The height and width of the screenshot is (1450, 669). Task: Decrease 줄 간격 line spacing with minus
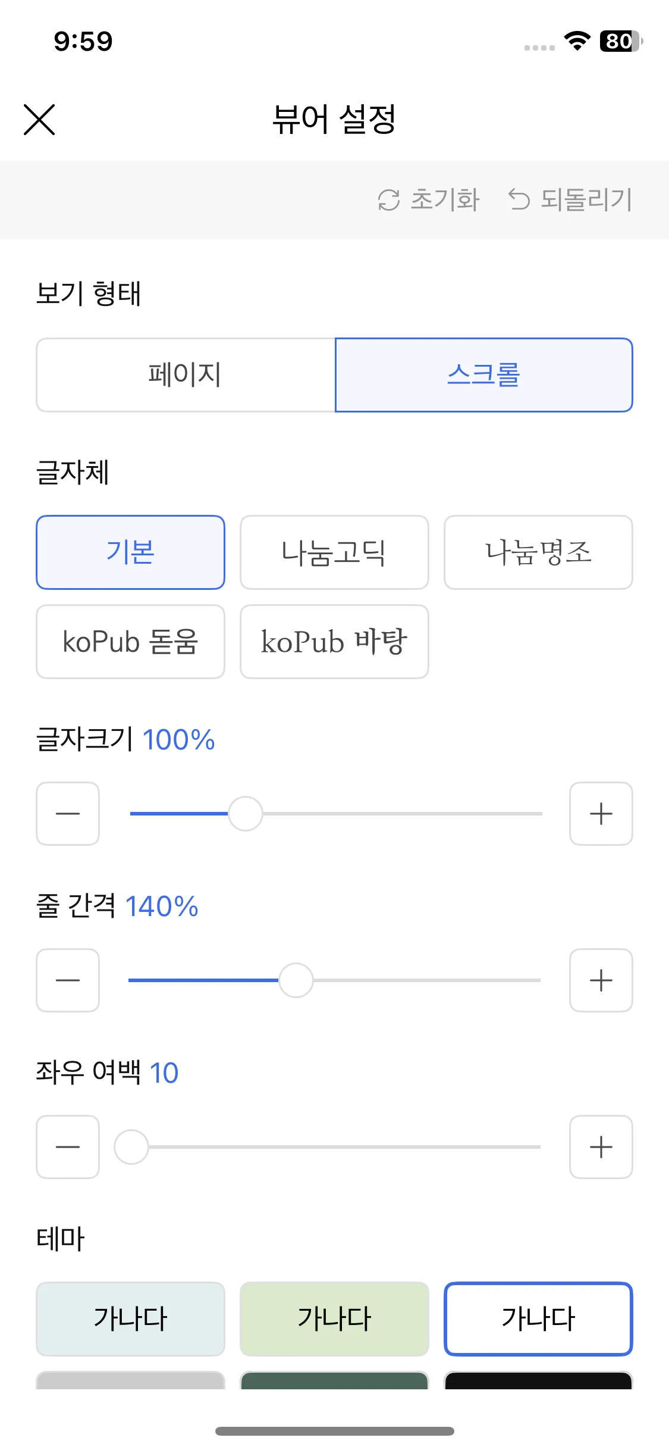click(x=68, y=980)
